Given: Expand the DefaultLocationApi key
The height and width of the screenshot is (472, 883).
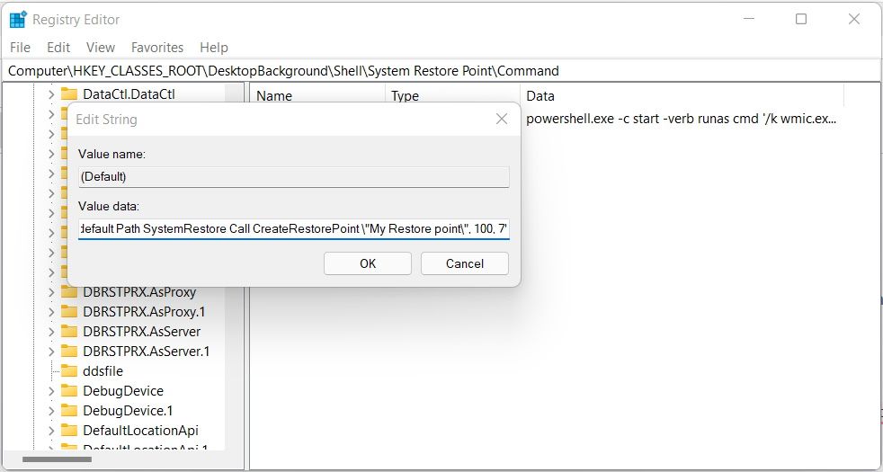Looking at the screenshot, I should click(51, 431).
